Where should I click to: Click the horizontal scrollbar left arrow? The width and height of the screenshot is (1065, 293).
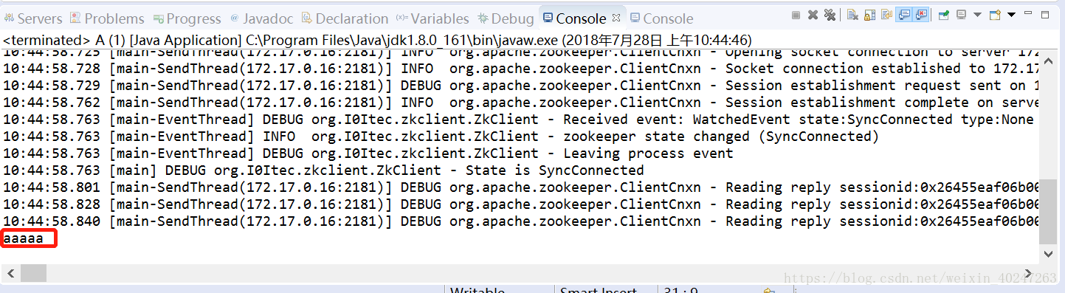[10, 273]
